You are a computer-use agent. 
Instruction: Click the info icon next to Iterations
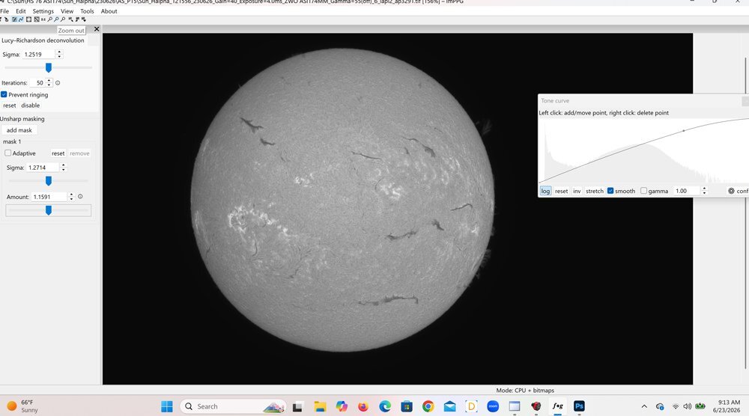58,83
